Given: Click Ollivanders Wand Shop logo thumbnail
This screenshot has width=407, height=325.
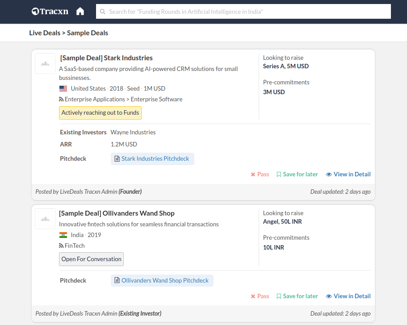Looking at the screenshot, I should pos(45,219).
